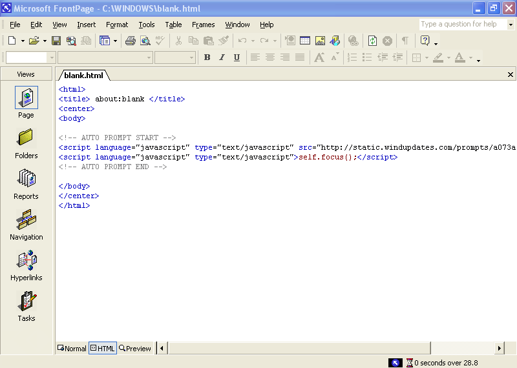Viewport: 517px width, 368px height.
Task: Apply the Highlight Color swatch
Action: pyautogui.click(x=438, y=57)
